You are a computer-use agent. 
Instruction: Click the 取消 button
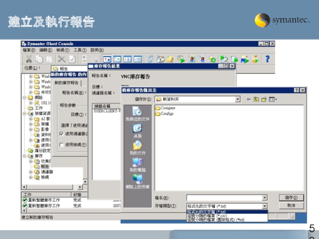click(291, 206)
